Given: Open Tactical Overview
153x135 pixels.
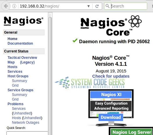Looking at the screenshot, I should point(22,58).
